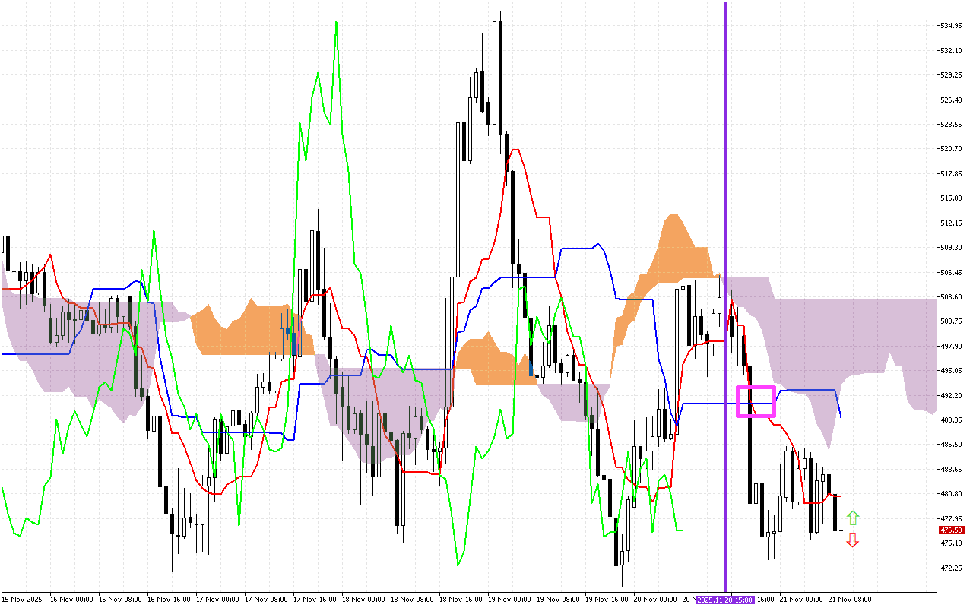Screen dimensions: 973x608
Task: Click the red 476.59 current price tag
Action: (952, 530)
